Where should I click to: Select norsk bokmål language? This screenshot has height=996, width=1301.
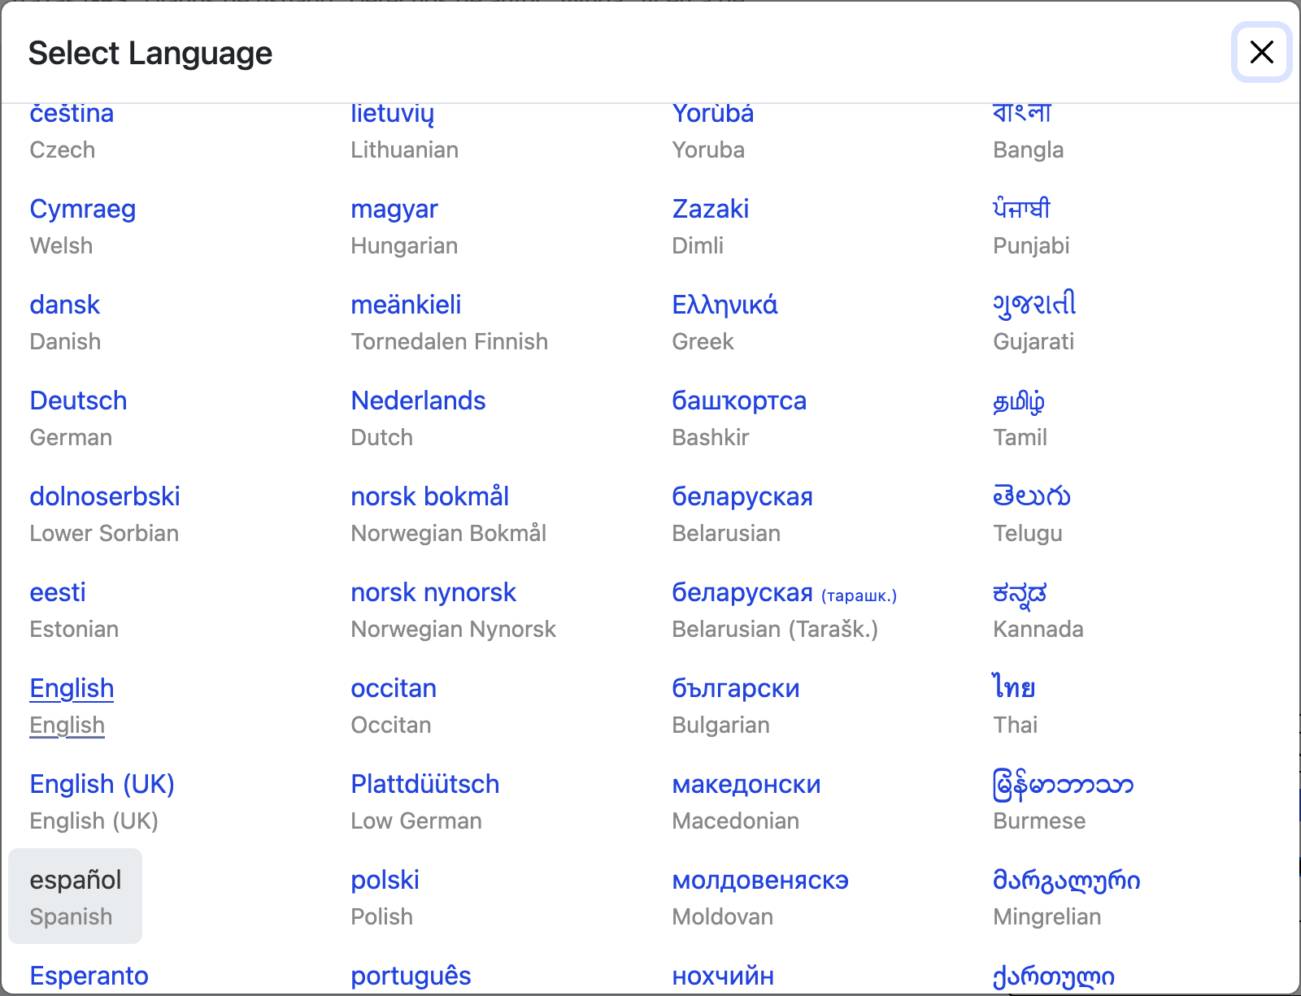tap(429, 497)
